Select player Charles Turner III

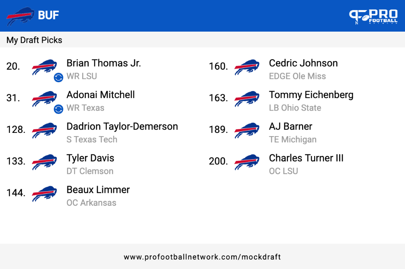pyautogui.click(x=306, y=158)
